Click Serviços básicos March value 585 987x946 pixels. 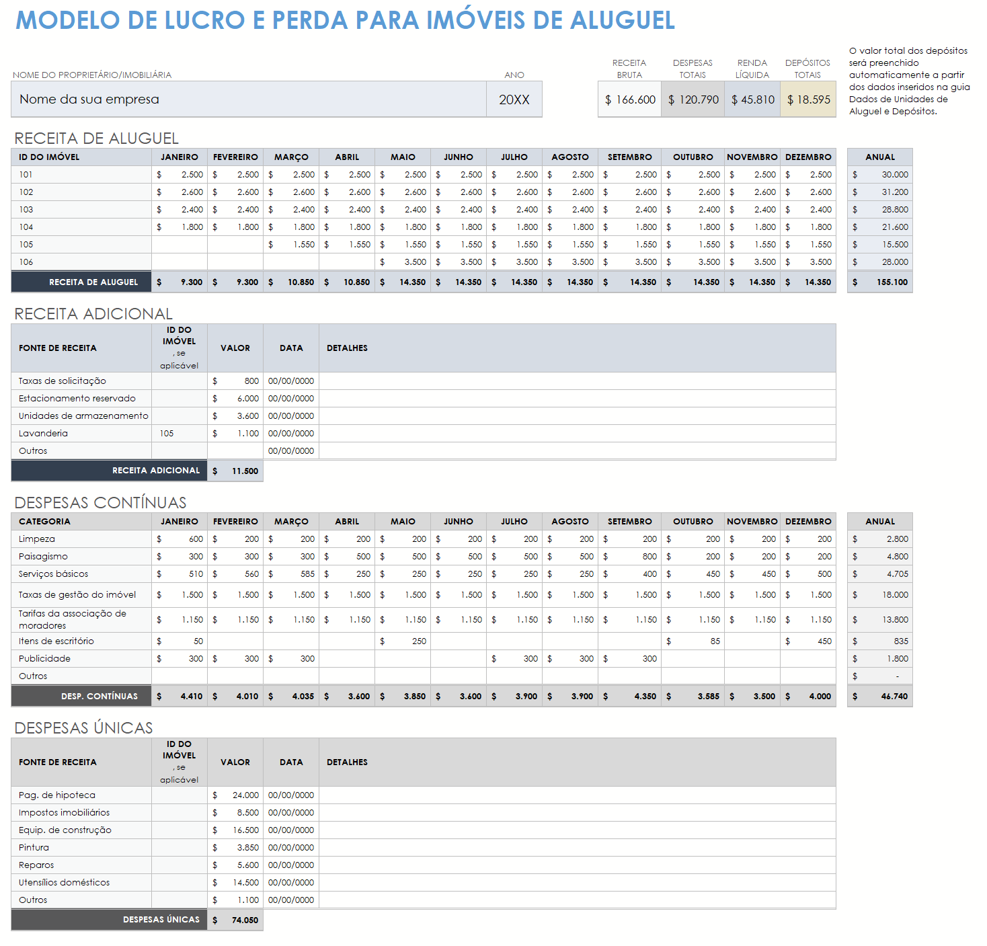[x=291, y=574]
